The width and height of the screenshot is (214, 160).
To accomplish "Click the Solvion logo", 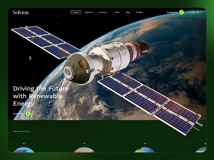I will [21, 12].
